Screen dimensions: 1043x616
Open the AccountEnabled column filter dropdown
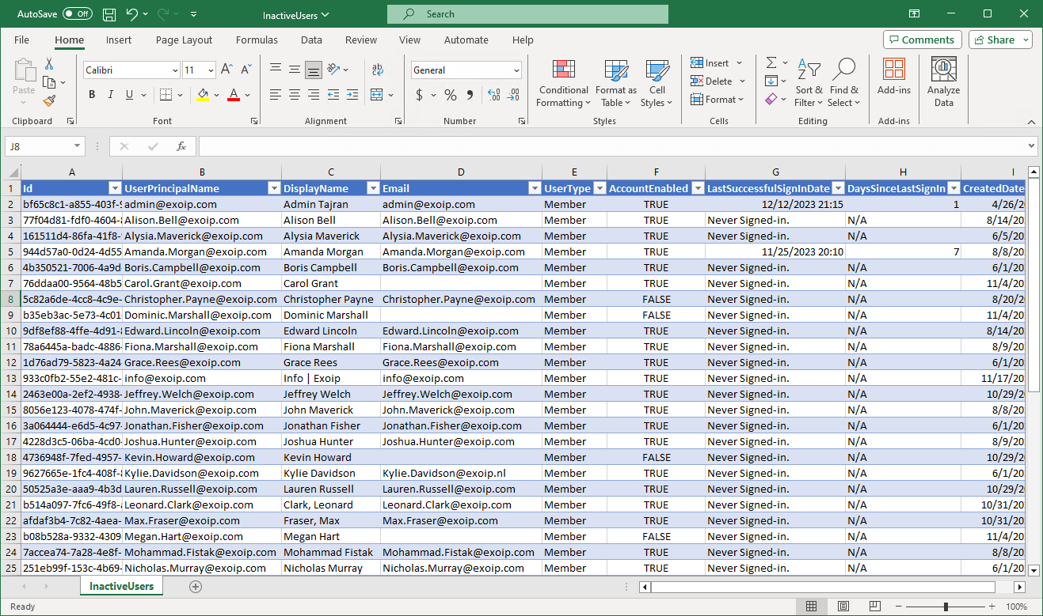[x=696, y=188]
